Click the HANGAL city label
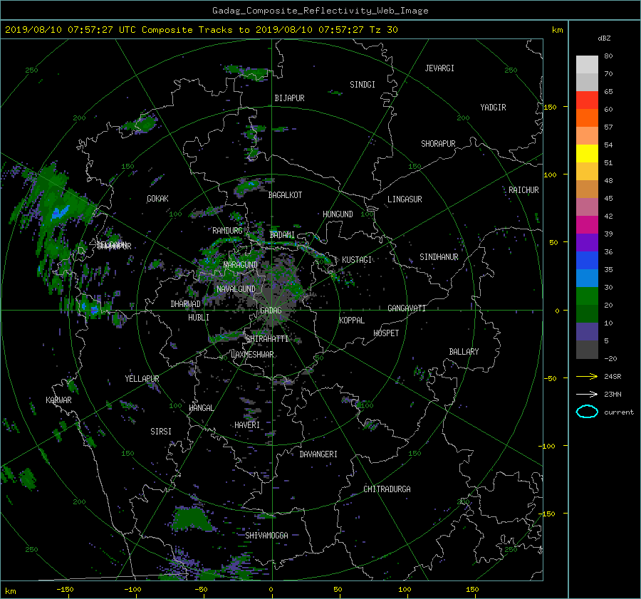This screenshot has width=641, height=599. click(x=201, y=408)
